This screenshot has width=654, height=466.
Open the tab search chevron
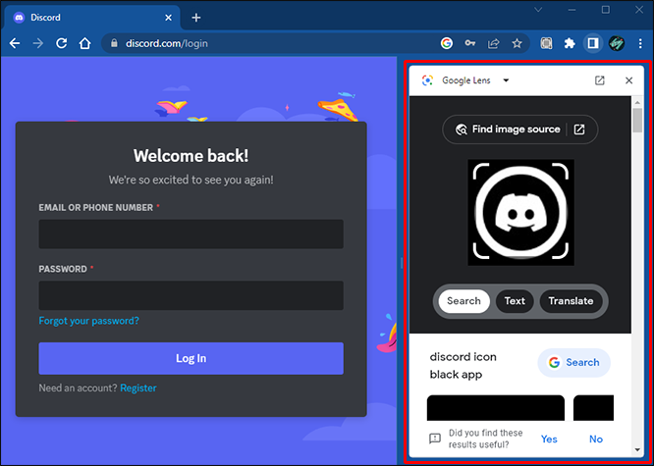538,10
